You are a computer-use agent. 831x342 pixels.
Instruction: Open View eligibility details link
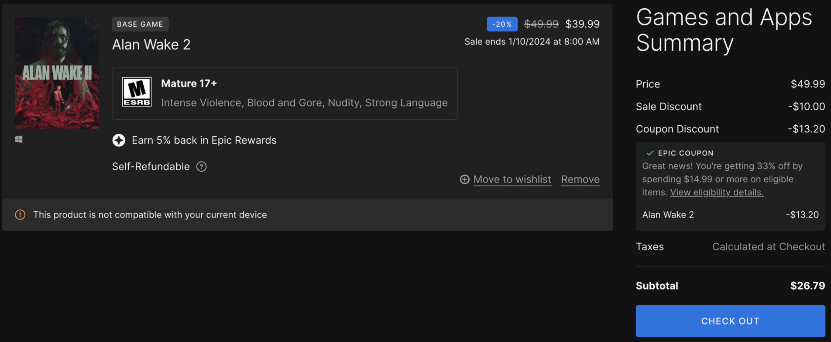717,193
